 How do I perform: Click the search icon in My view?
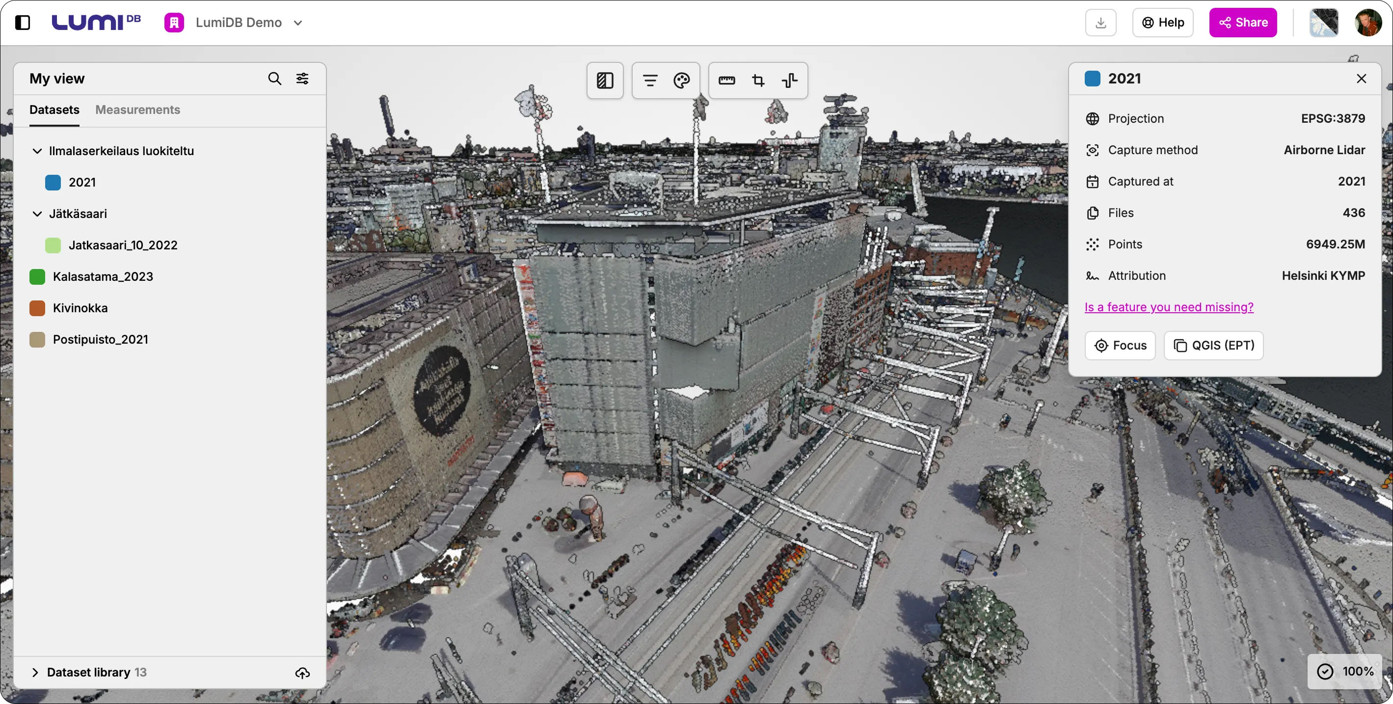tap(275, 79)
